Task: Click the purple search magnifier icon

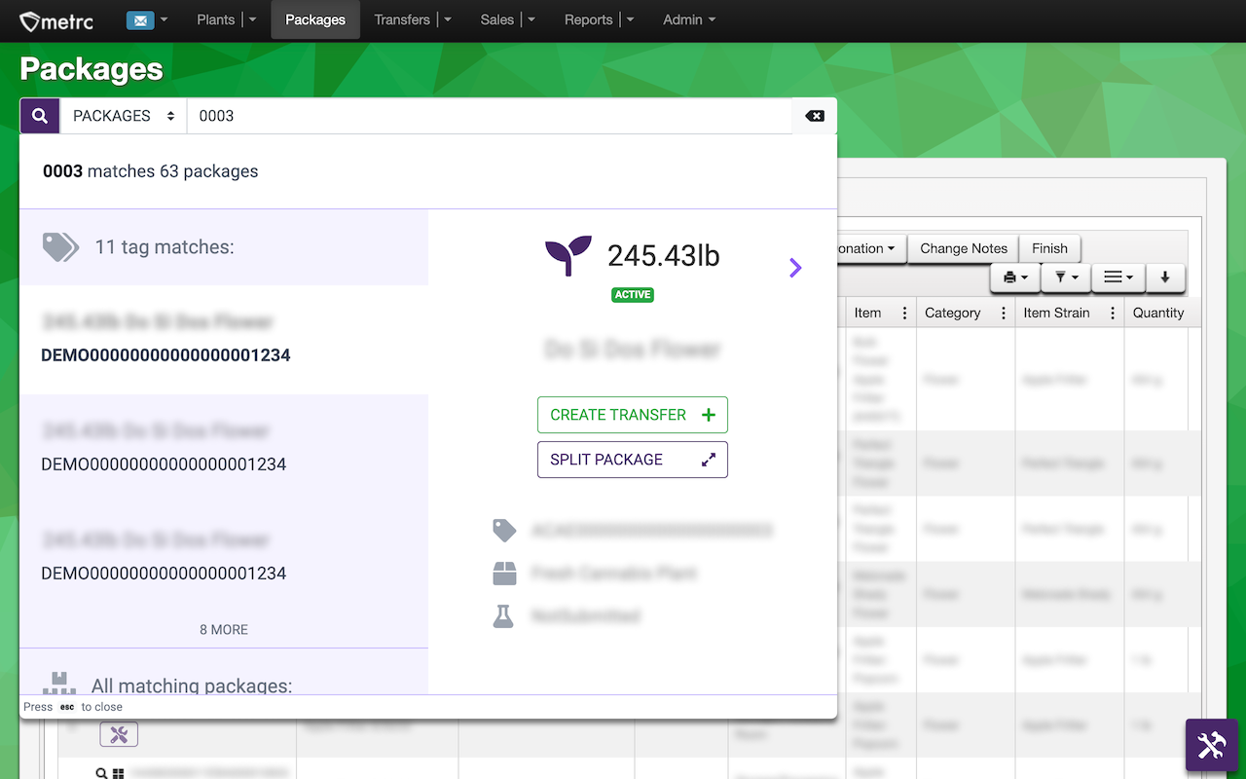Action: click(x=40, y=116)
